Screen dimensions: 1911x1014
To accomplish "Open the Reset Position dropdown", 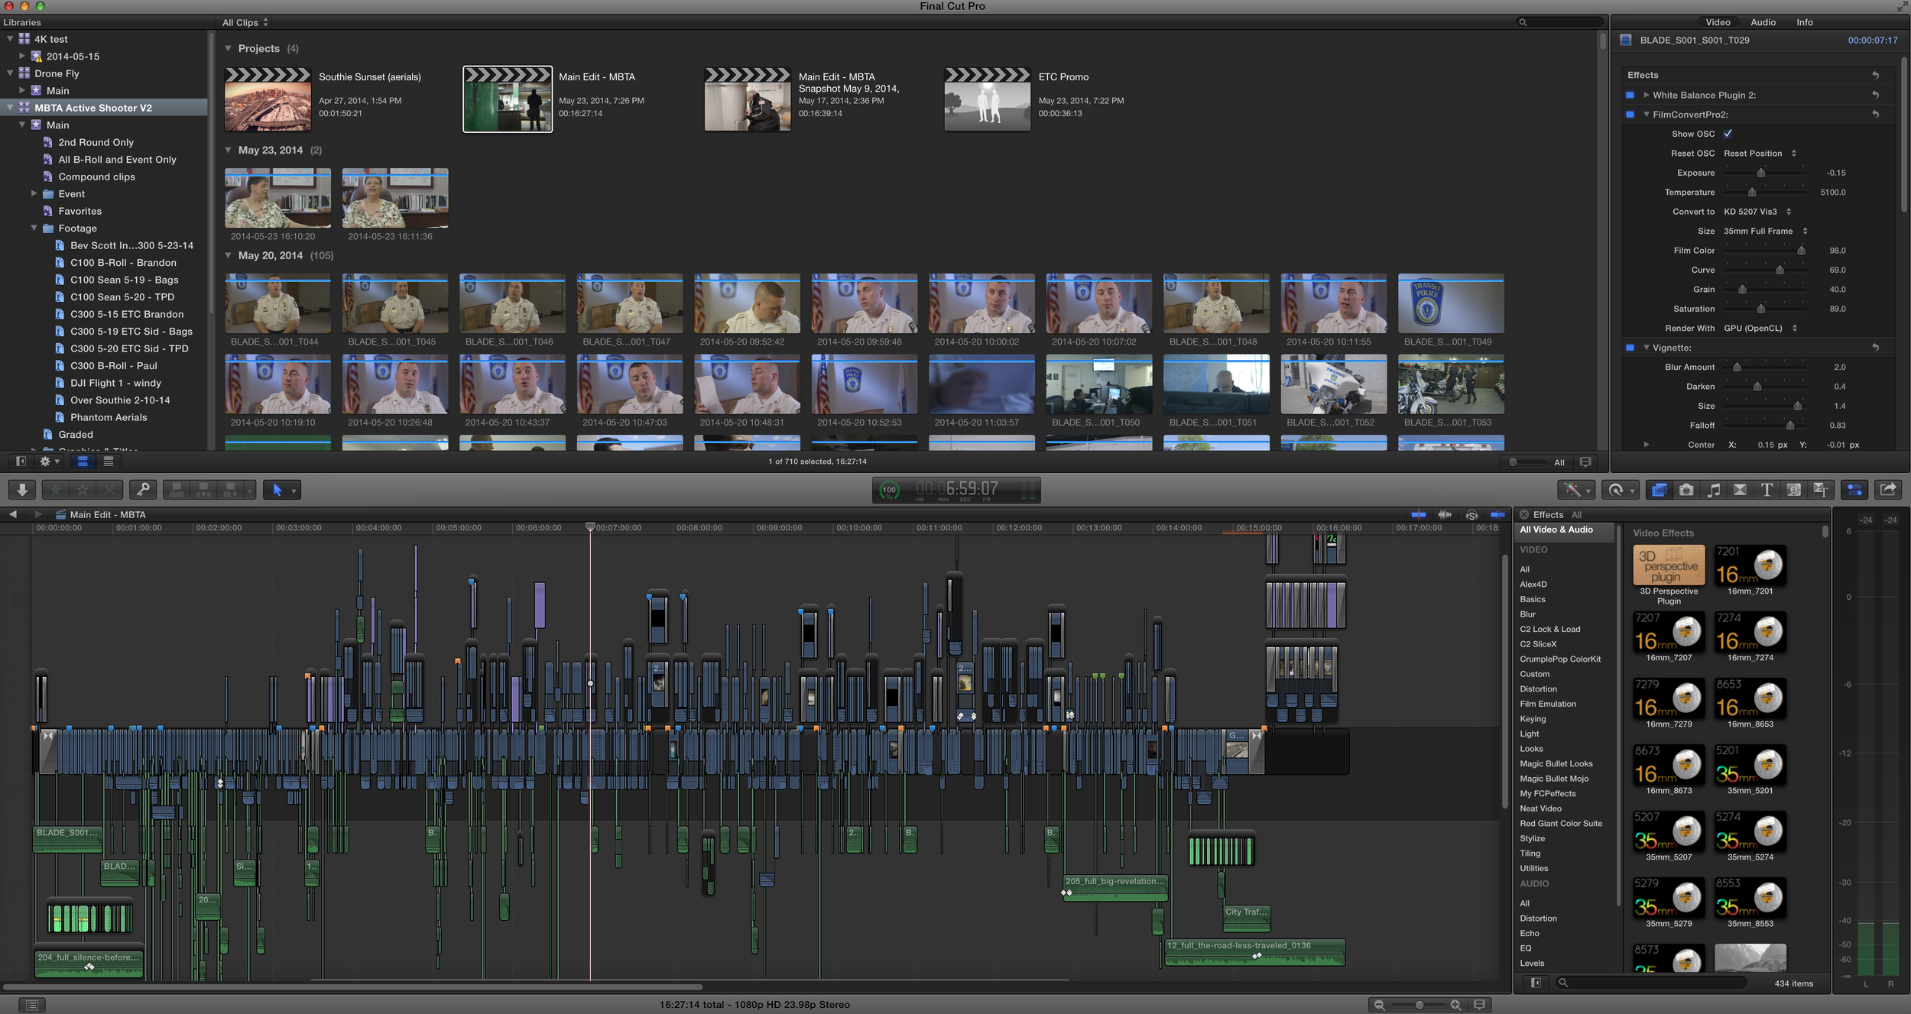I will pyautogui.click(x=1760, y=154).
